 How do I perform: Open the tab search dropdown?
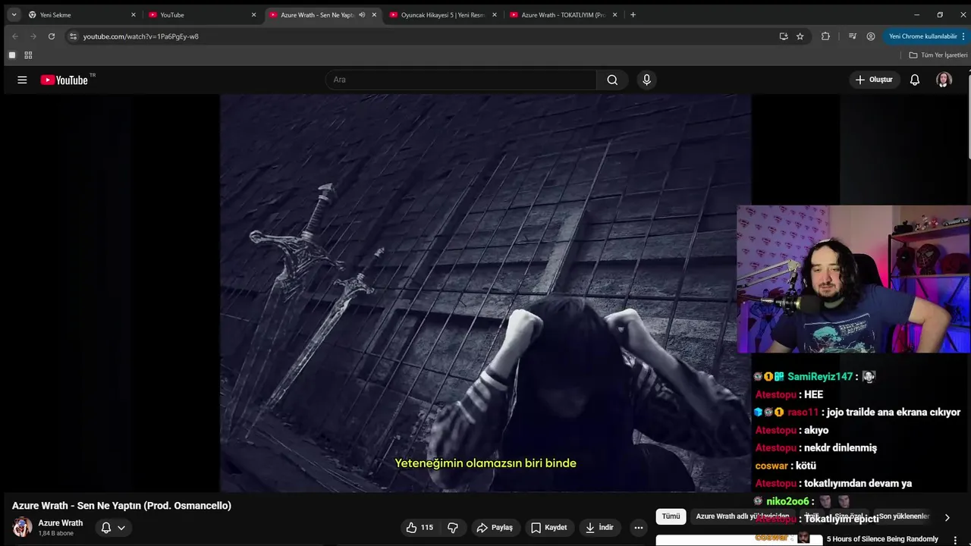(14, 14)
